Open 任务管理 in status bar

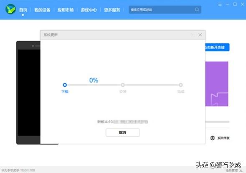click(232, 170)
